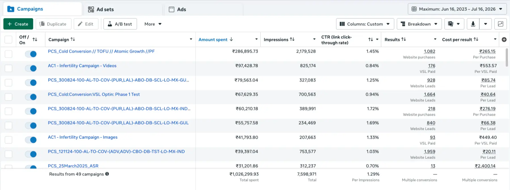
Task: Sort the Impressions column using arrows icon
Action: coord(292,39)
